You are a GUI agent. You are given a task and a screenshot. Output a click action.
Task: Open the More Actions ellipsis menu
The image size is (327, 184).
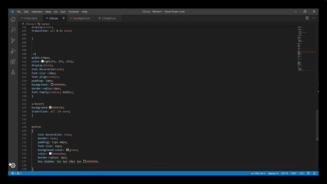point(313,18)
